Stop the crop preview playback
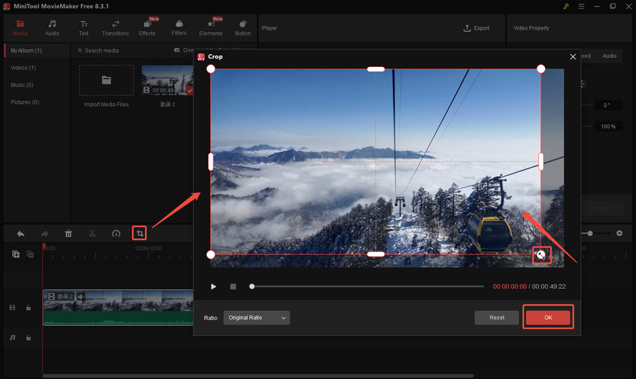 [233, 286]
